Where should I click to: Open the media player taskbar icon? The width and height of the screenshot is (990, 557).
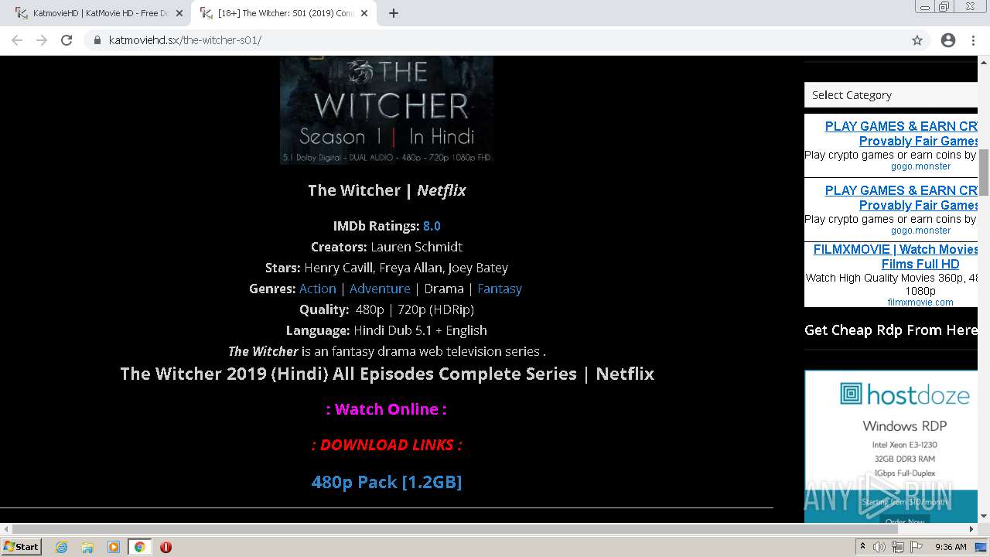pyautogui.click(x=114, y=547)
